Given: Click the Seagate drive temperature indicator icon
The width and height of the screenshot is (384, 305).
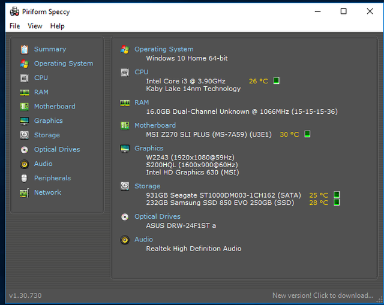Looking at the screenshot, I should 337,195.
